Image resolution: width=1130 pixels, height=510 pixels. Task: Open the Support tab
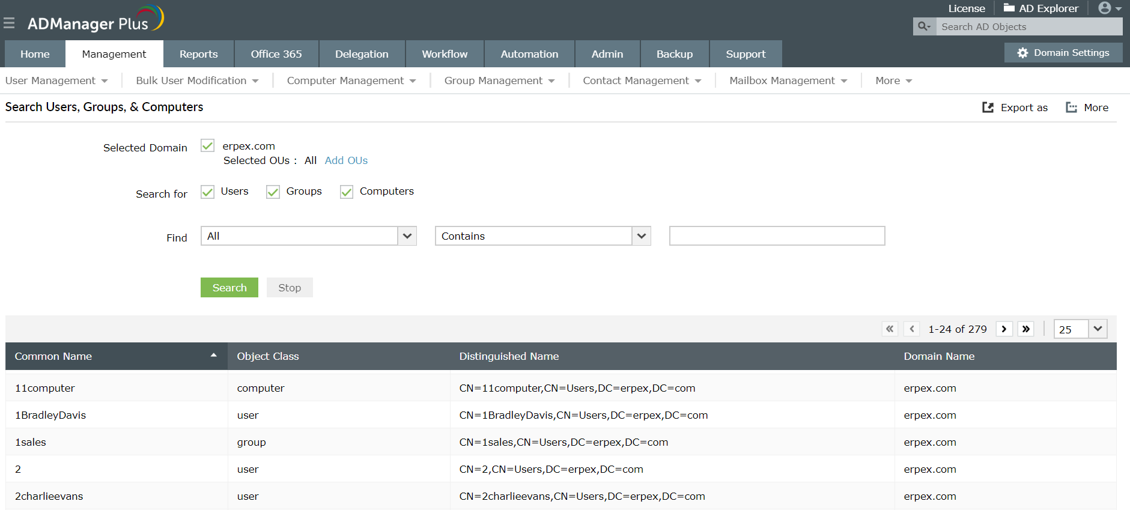(x=746, y=54)
